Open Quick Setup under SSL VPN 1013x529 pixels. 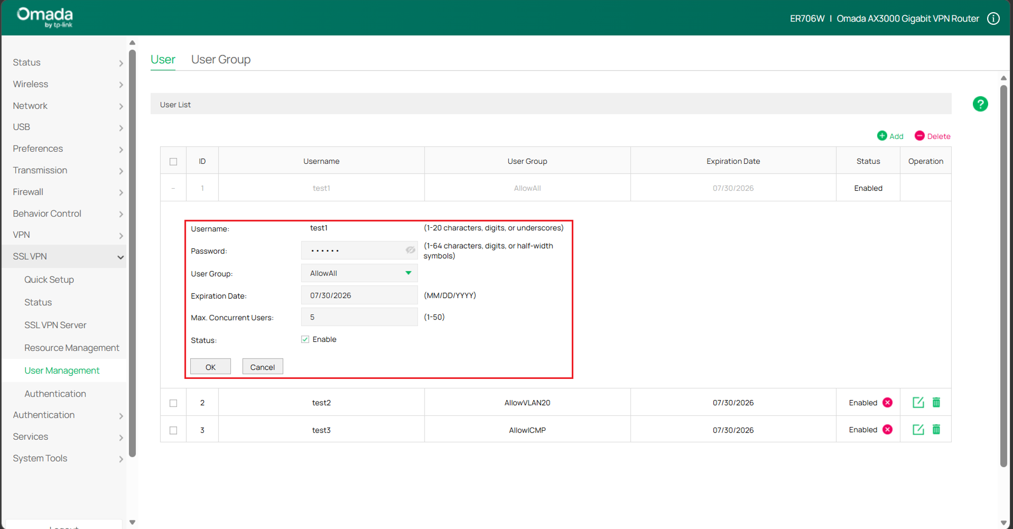click(x=49, y=279)
